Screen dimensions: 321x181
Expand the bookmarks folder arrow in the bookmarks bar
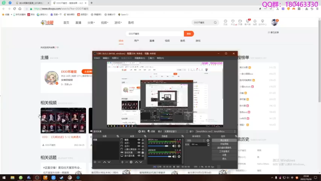[11, 14]
